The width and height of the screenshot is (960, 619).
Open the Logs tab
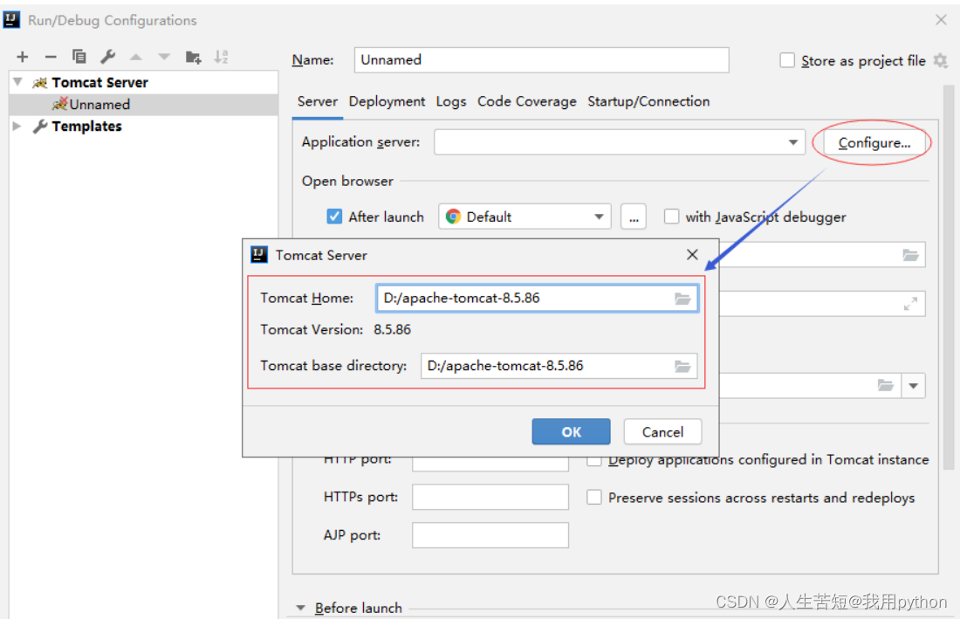tap(451, 101)
